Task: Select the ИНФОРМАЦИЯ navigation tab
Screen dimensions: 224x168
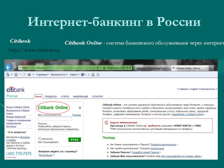Action: pyautogui.click(x=81, y=97)
